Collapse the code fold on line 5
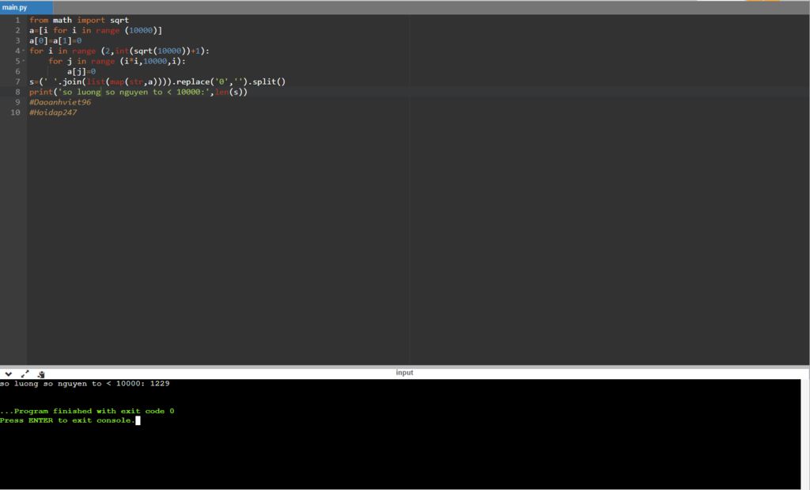This screenshot has width=810, height=490. pos(24,61)
